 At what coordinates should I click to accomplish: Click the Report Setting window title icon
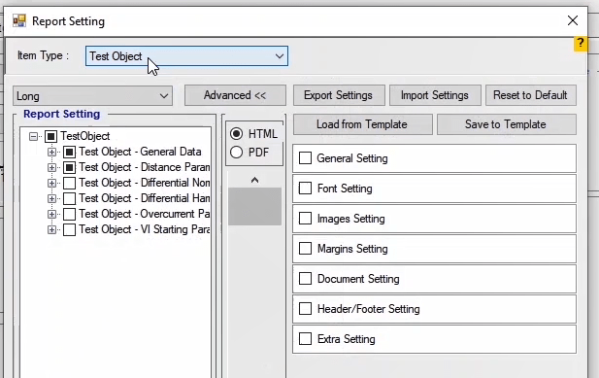coord(19,20)
